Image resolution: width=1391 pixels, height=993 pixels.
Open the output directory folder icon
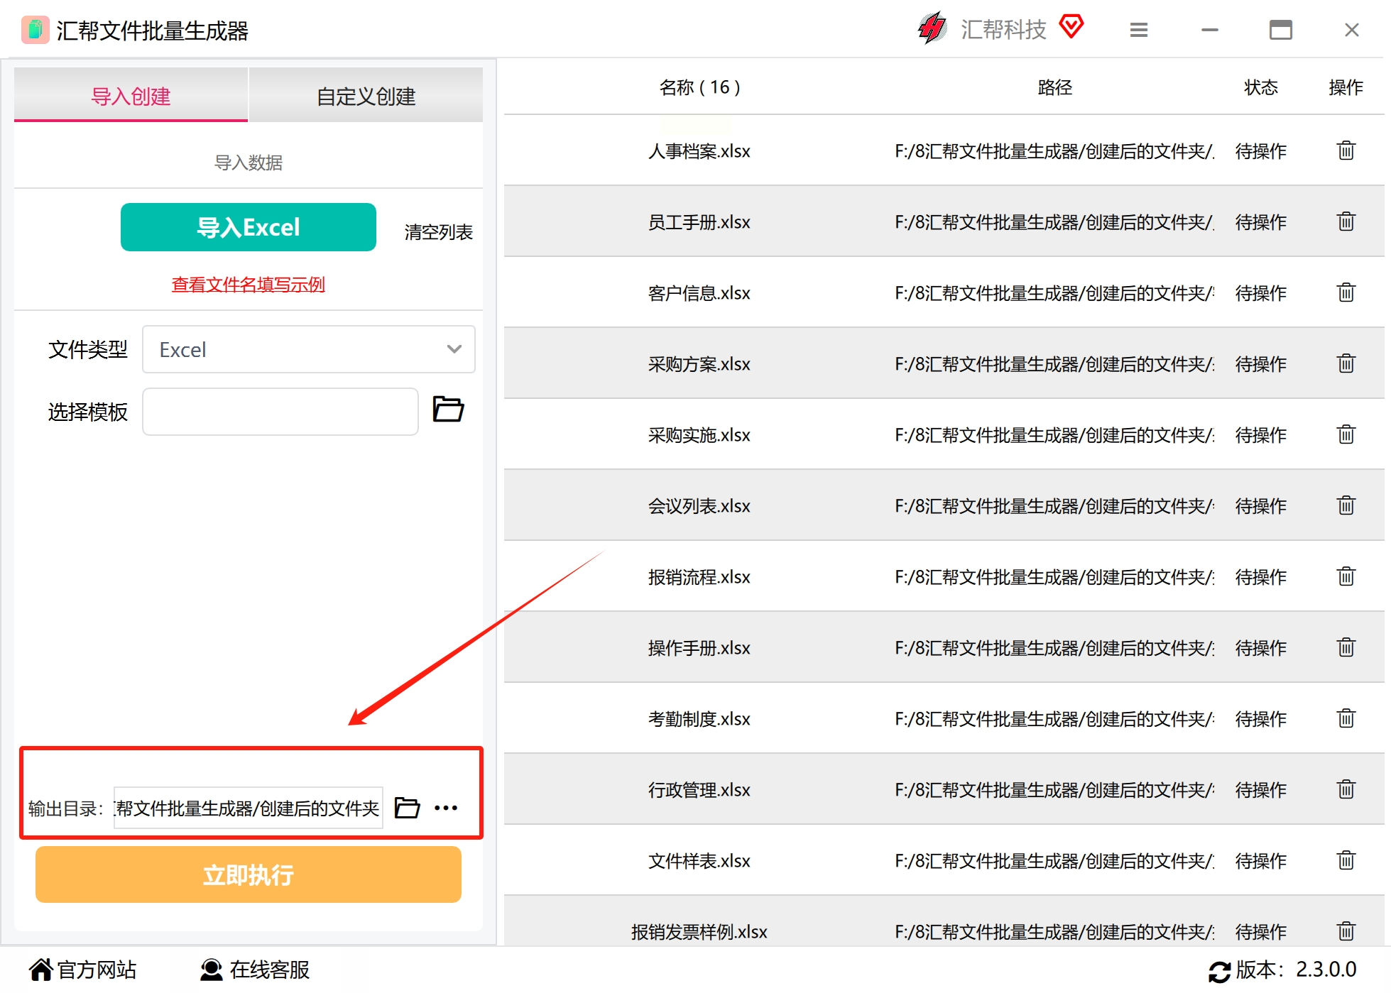coord(407,808)
